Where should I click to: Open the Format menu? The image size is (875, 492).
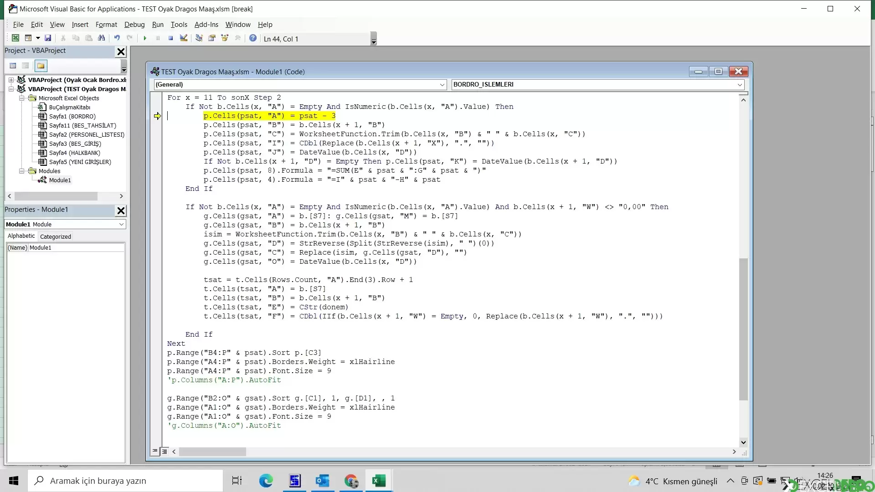point(106,25)
